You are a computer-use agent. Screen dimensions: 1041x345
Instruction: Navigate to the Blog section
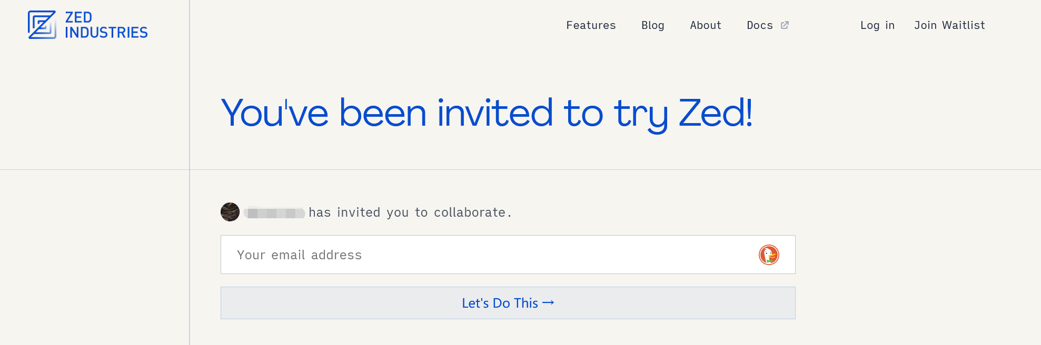(653, 25)
